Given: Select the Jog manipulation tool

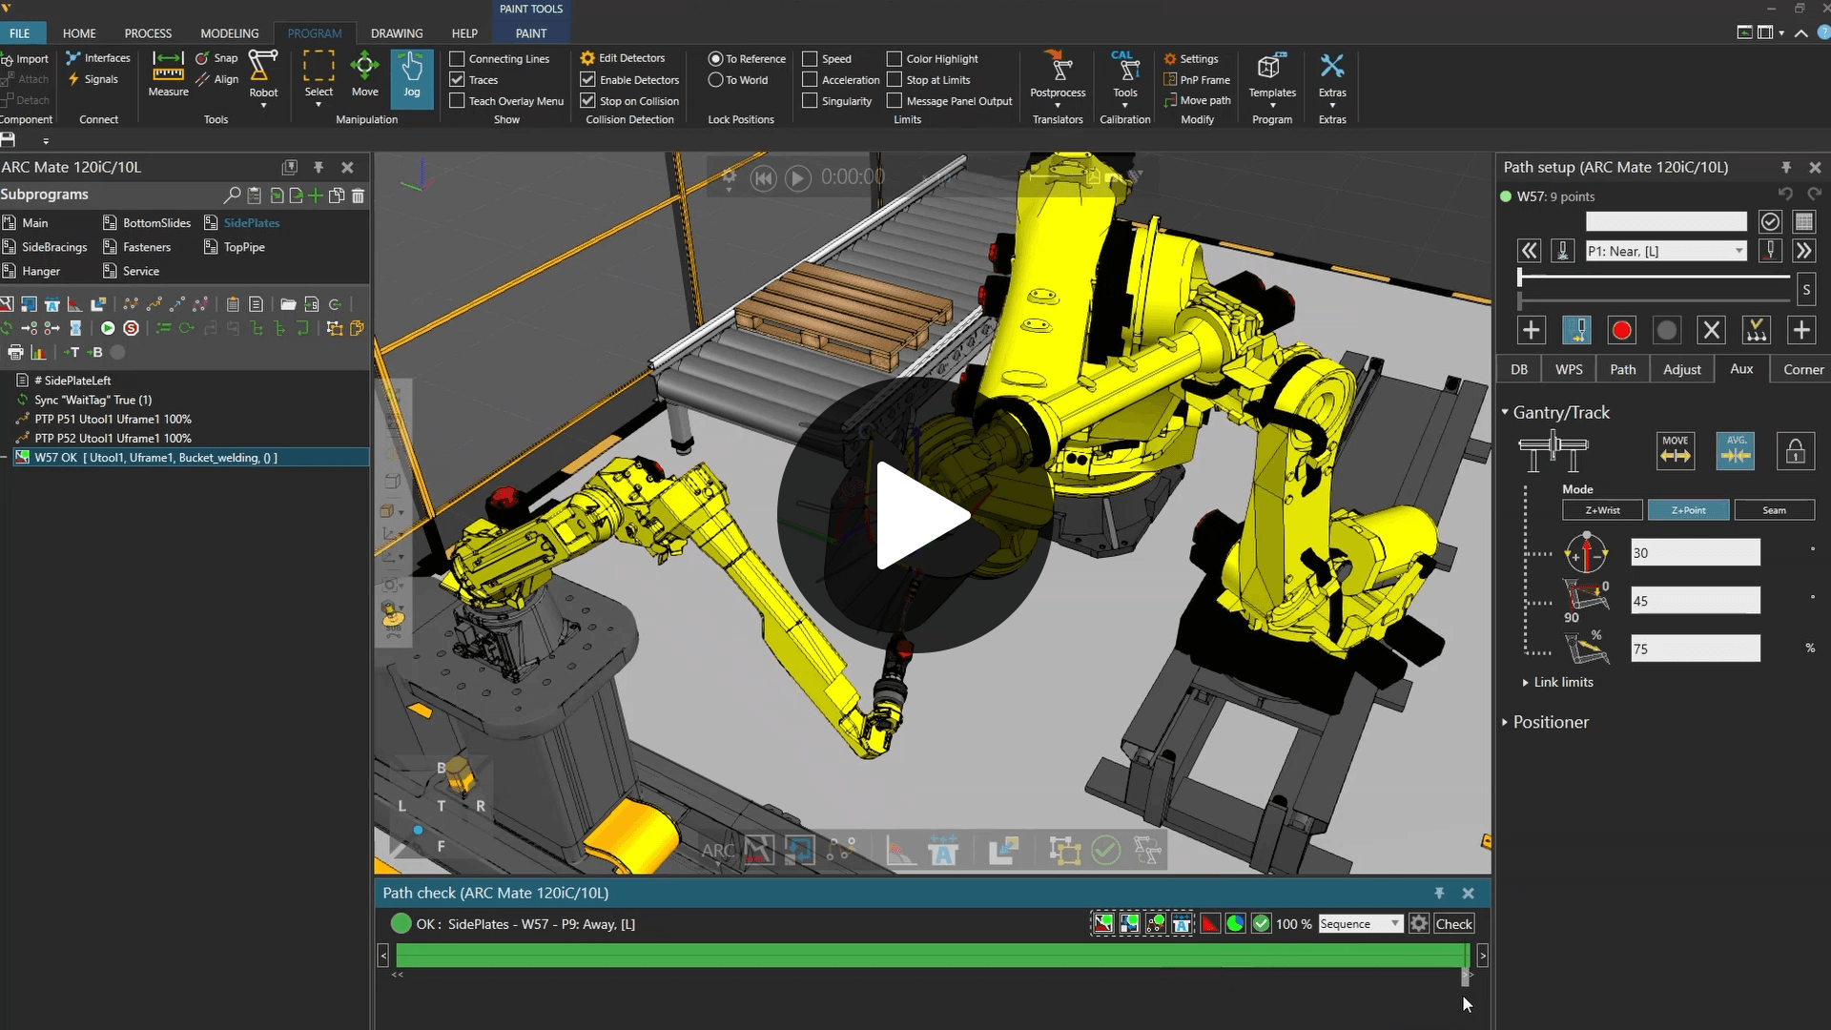Looking at the screenshot, I should coord(411,74).
